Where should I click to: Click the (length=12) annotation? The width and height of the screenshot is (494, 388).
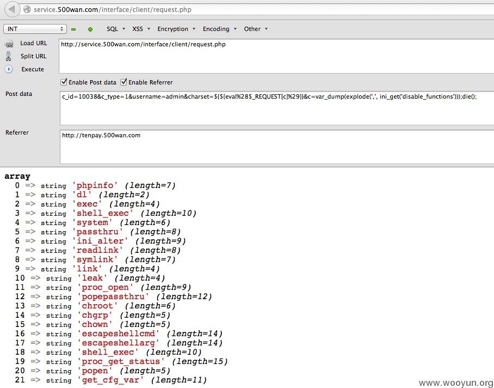[184, 296]
